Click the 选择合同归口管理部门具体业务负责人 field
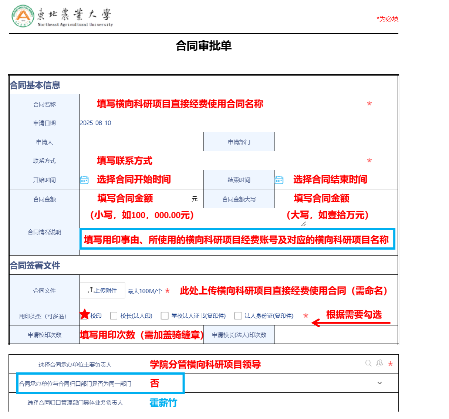The image size is (449, 419). [x=259, y=403]
